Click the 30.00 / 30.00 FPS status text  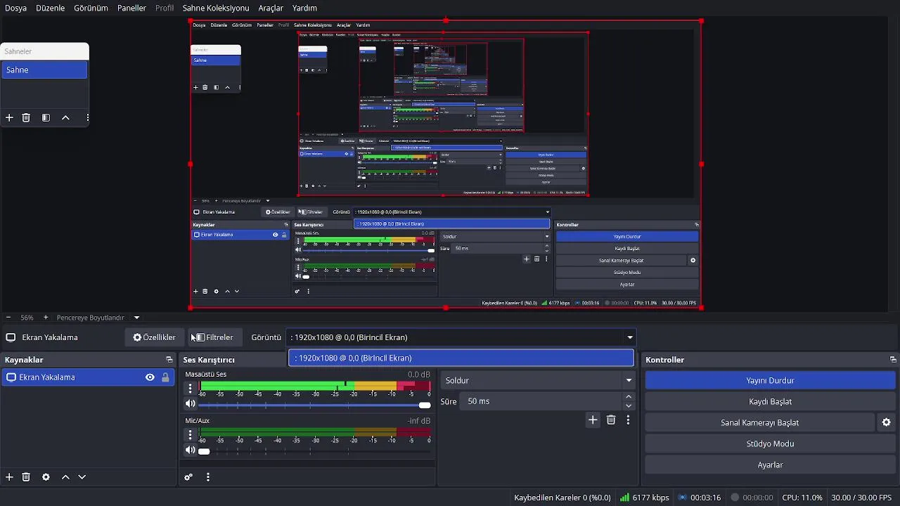pyautogui.click(x=861, y=498)
